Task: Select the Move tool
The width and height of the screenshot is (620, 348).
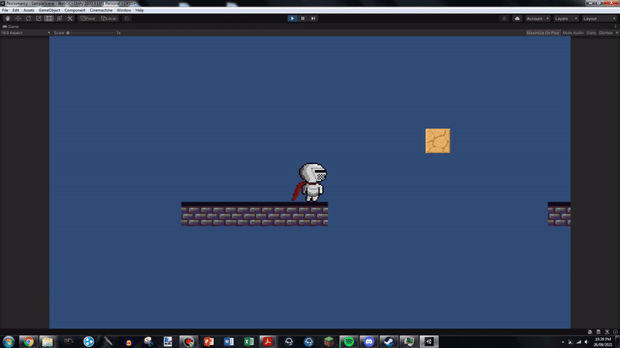Action: (x=18, y=19)
